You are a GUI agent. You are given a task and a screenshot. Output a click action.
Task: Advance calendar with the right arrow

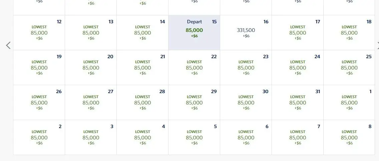click(x=377, y=45)
